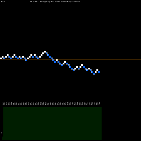
Task: Click the BMRA Closing Daily data Renko title
Action: click(x=55, y=2)
